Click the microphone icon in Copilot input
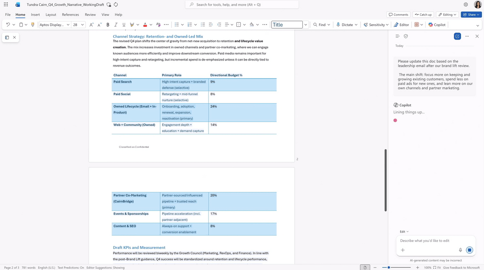This screenshot has width=484, height=270. coord(460,250)
